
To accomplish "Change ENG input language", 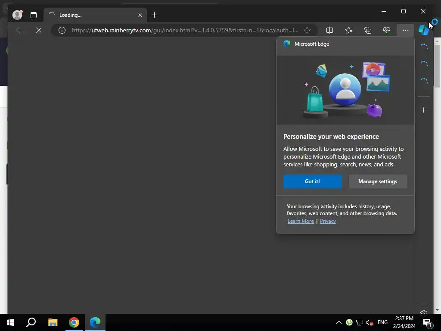I will point(382,322).
